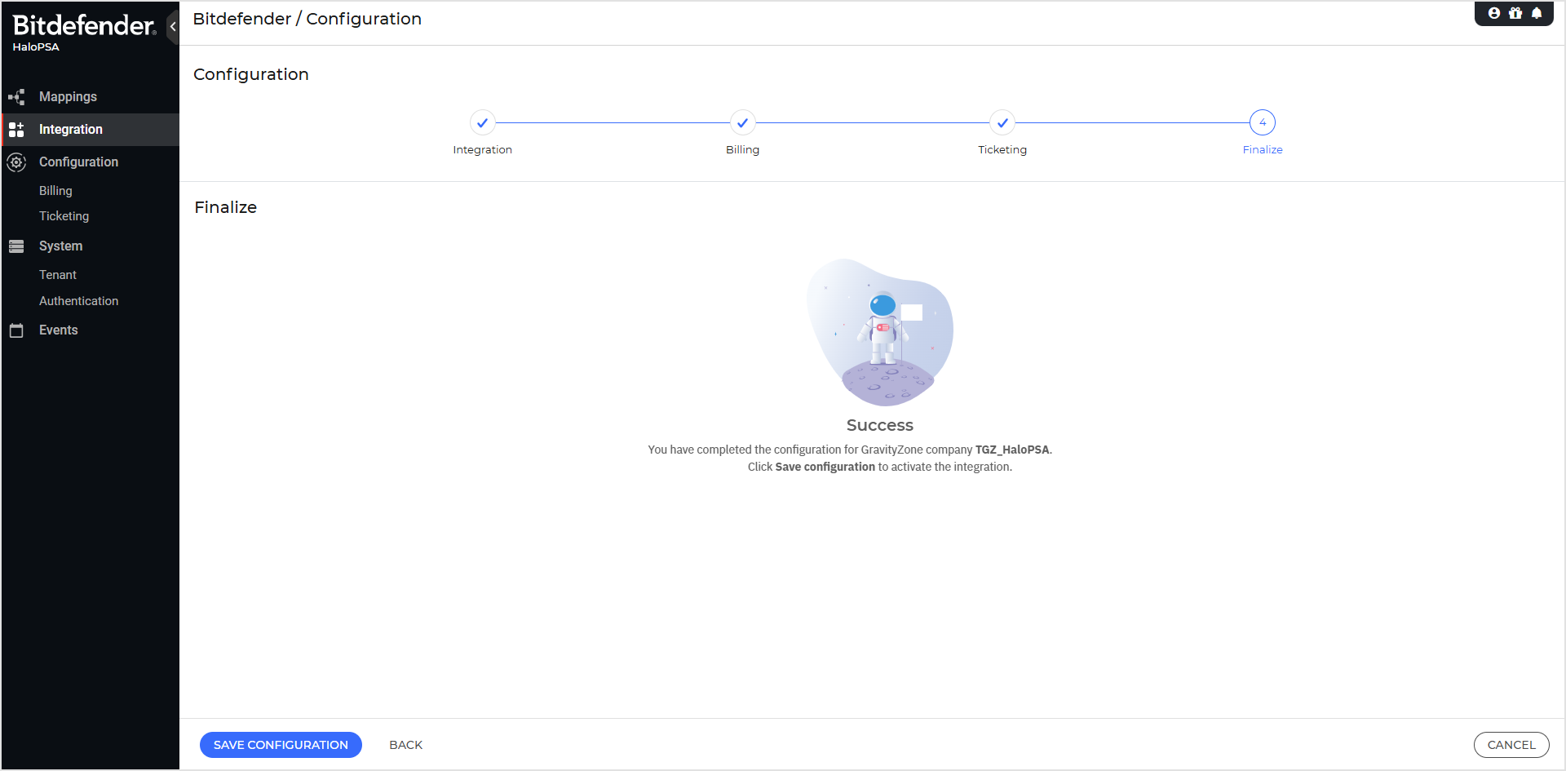The height and width of the screenshot is (771, 1566).
Task: Click the Save Configuration button
Action: (281, 745)
